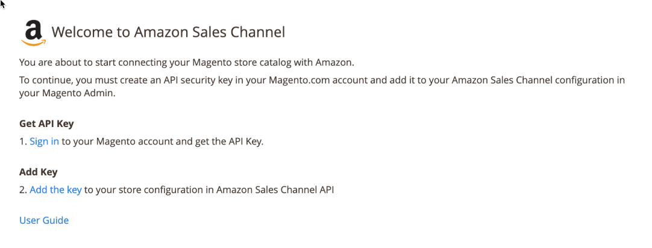Click the words 'API Key' ending step 1
Screen dimensions: 652x248
coord(248,141)
